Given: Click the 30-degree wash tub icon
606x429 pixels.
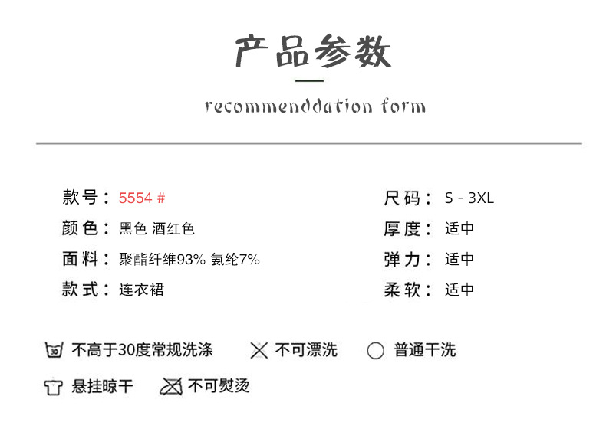Looking at the screenshot, I should point(53,351).
